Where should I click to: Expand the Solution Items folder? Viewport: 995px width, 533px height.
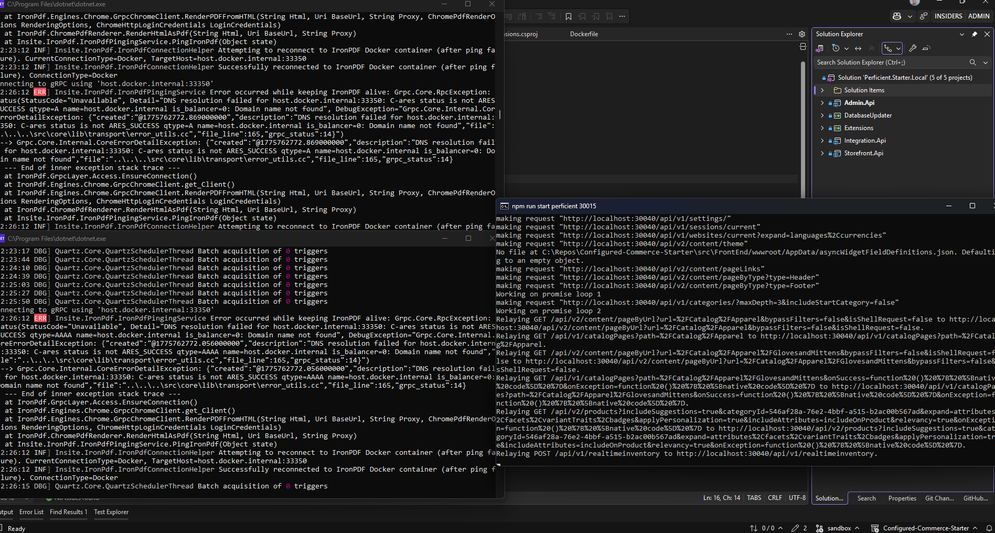pos(822,90)
